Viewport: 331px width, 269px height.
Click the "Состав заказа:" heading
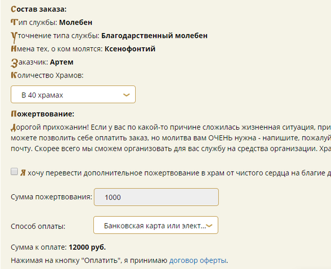38,10
